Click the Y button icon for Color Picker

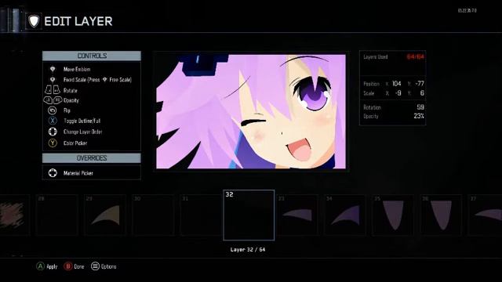point(53,143)
